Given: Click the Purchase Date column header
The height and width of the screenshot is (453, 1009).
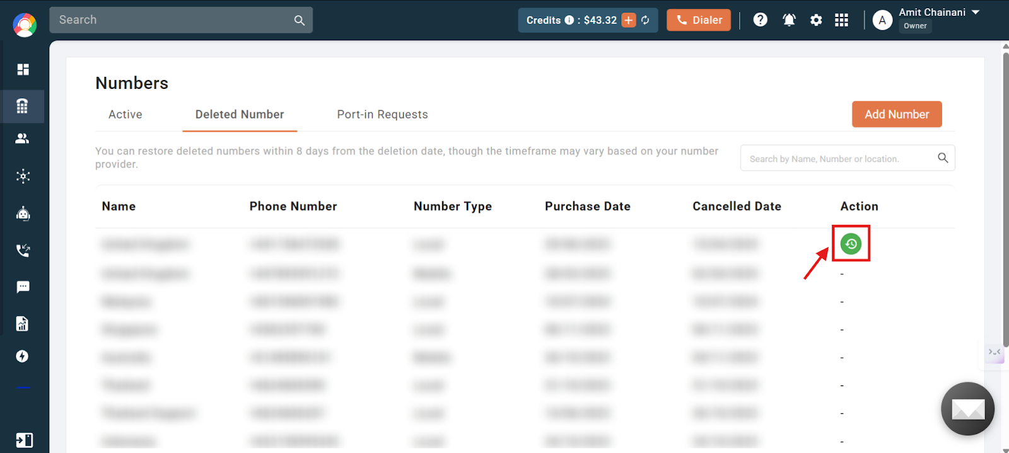Looking at the screenshot, I should click(x=588, y=206).
